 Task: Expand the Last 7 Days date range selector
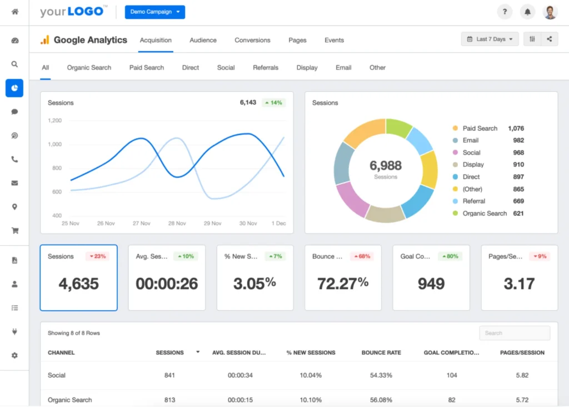(490, 39)
